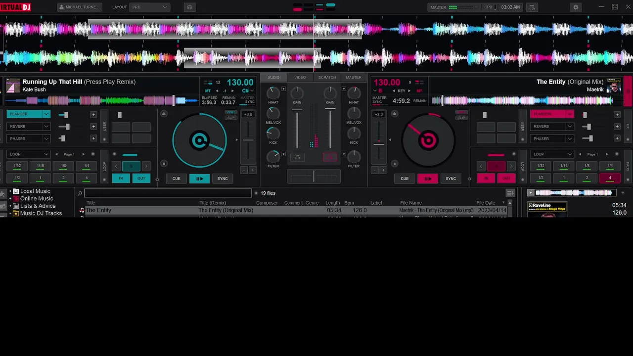Switch mixer to the VIDEO tab
Viewport: 633px width, 356px height.
coord(300,78)
